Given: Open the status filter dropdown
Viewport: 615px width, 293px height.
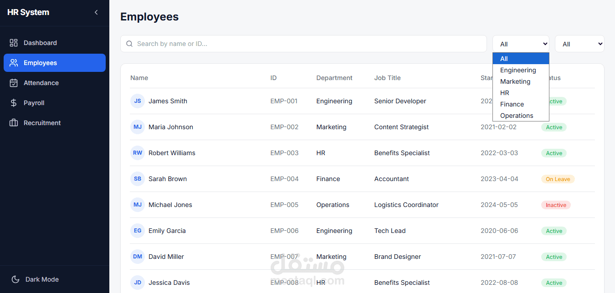Looking at the screenshot, I should [x=579, y=44].
